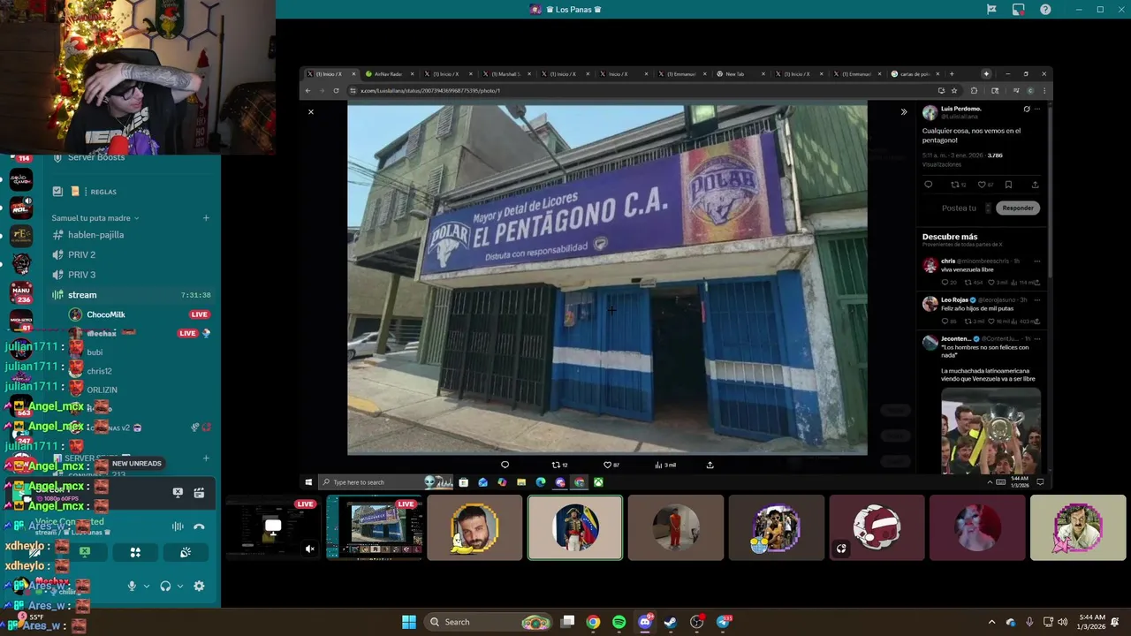This screenshot has height=636, width=1131.
Task: Switch to the Marshall browser tab
Action: [507, 74]
